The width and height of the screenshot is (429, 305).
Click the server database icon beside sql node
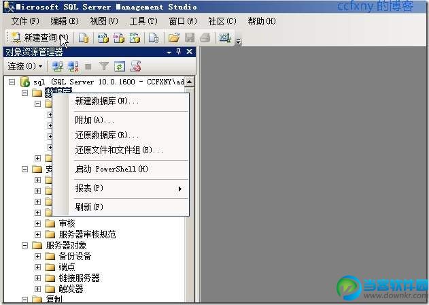pos(25,82)
